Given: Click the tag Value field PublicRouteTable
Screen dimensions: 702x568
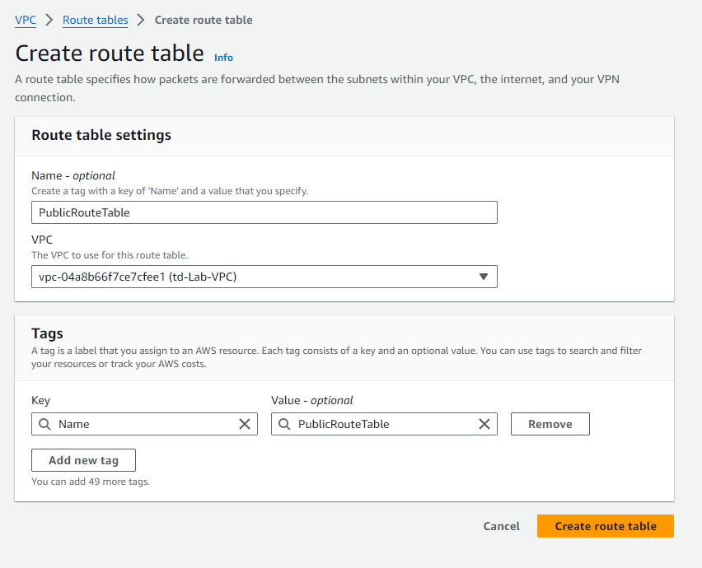Looking at the screenshot, I should 384,424.
